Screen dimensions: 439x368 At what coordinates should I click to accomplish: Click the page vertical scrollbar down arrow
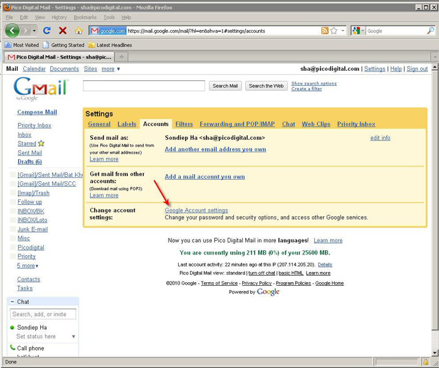click(435, 352)
